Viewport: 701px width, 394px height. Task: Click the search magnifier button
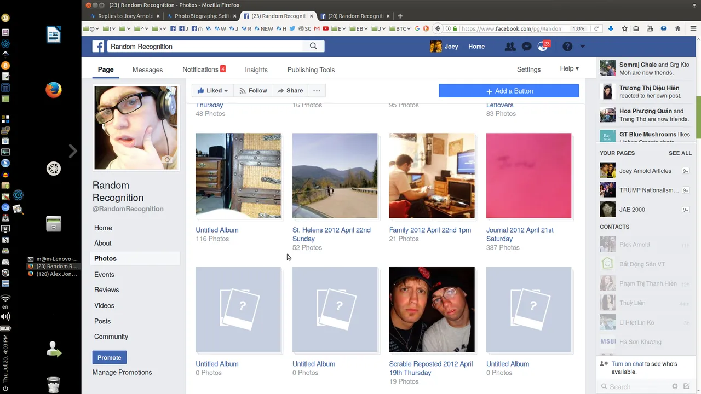point(313,47)
